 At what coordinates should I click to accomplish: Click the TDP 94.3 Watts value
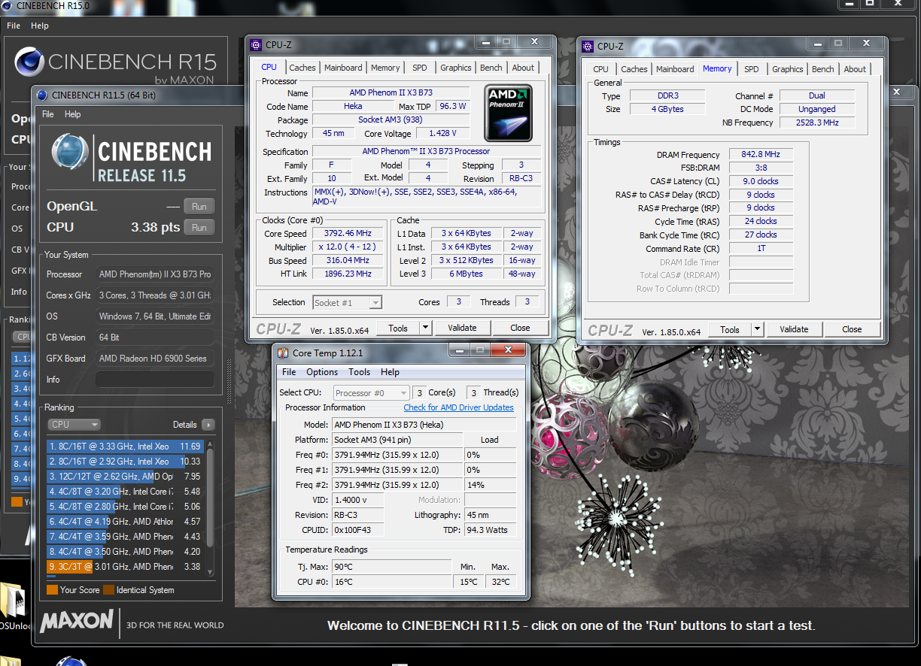pos(490,530)
